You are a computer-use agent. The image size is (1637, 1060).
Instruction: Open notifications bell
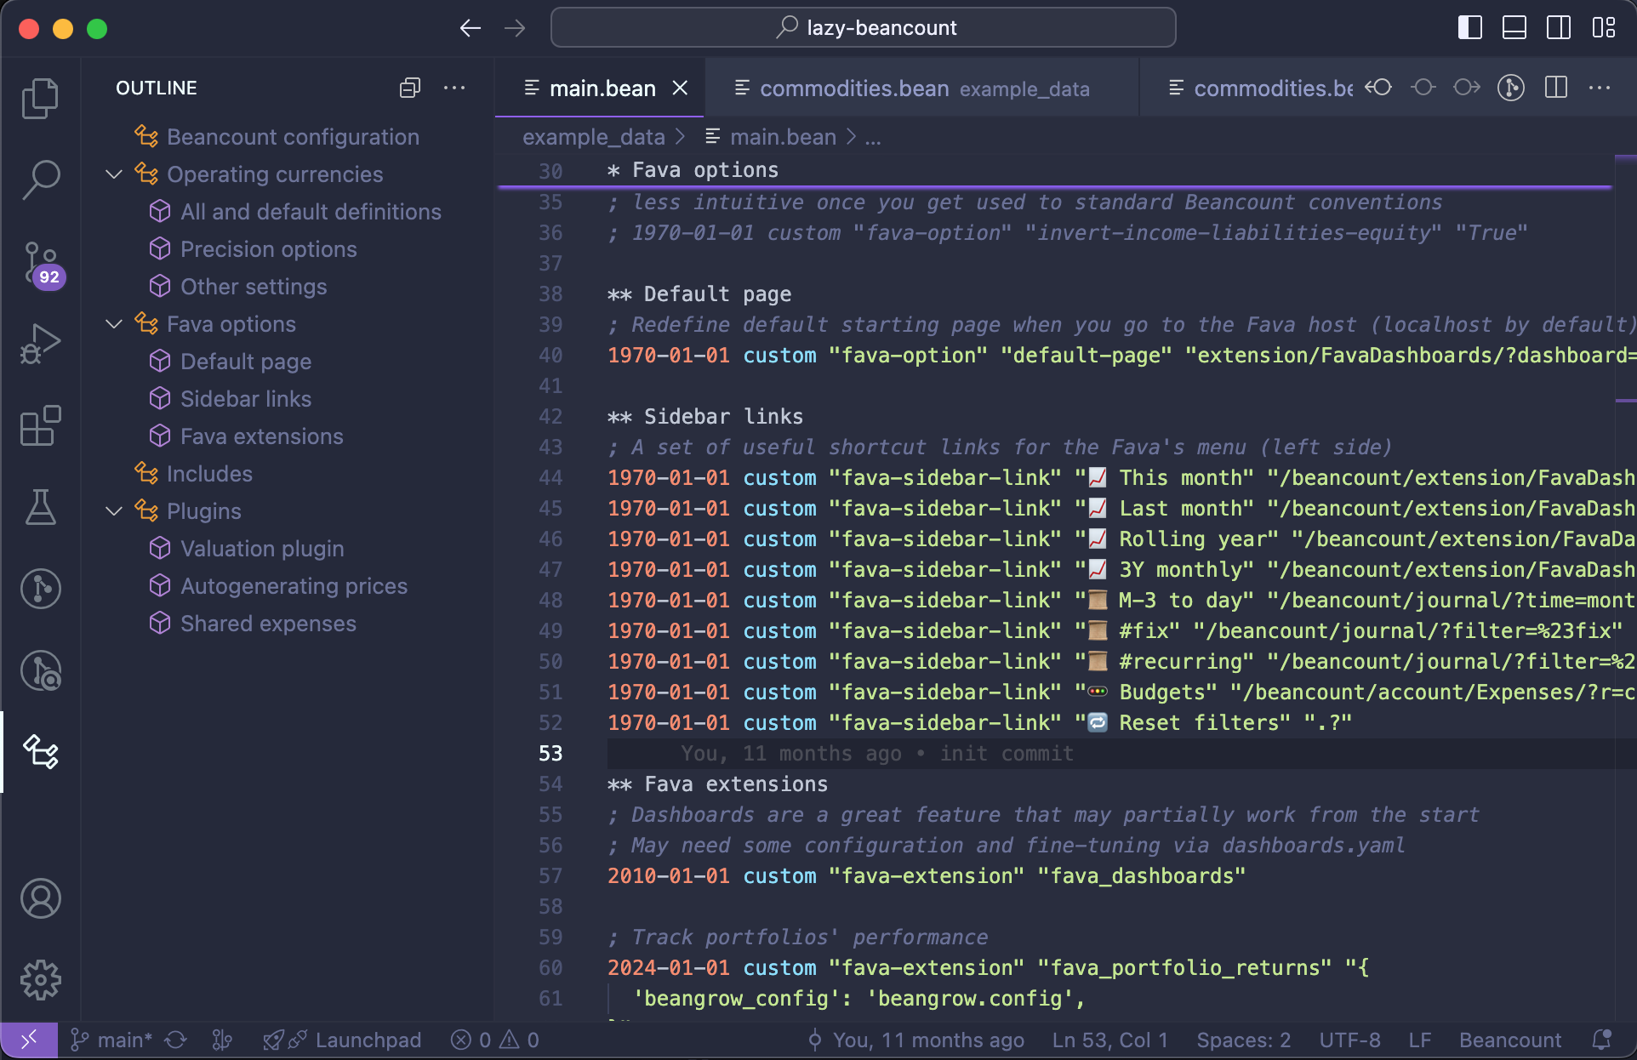(1602, 1040)
